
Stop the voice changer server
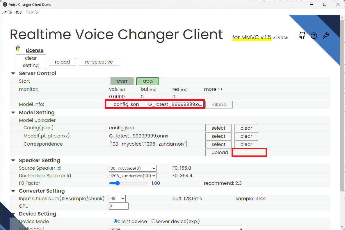147,82
